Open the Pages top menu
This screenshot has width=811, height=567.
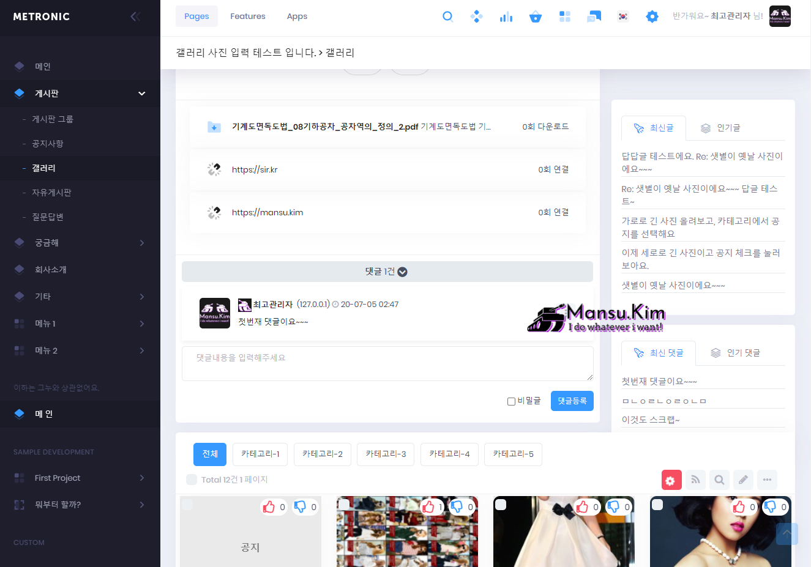point(196,17)
